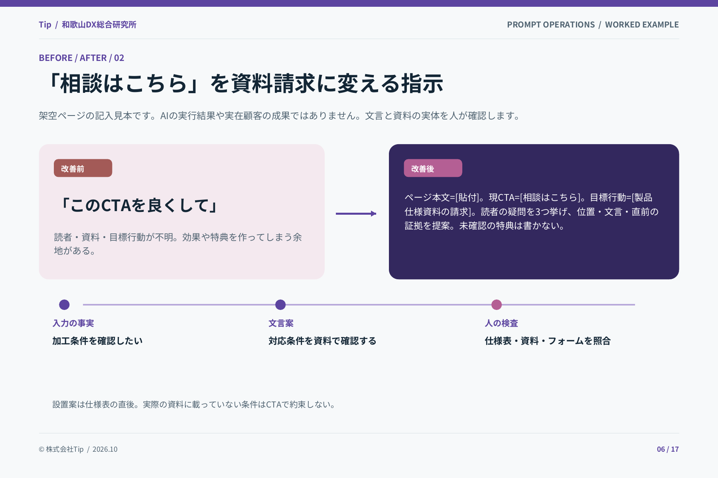718x478 pixels.
Task: Click the header text 和歌山DX総合研究所
Action: [x=99, y=25]
